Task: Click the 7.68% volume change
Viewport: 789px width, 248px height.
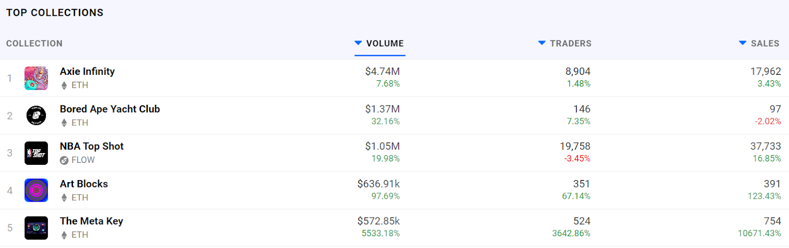Action: [x=388, y=84]
